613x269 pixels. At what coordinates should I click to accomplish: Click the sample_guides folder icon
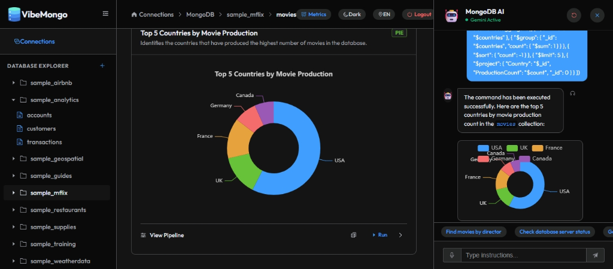coord(23,176)
